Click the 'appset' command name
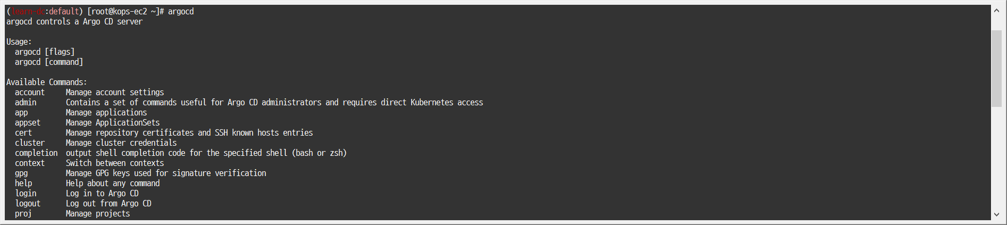 pyautogui.click(x=28, y=123)
